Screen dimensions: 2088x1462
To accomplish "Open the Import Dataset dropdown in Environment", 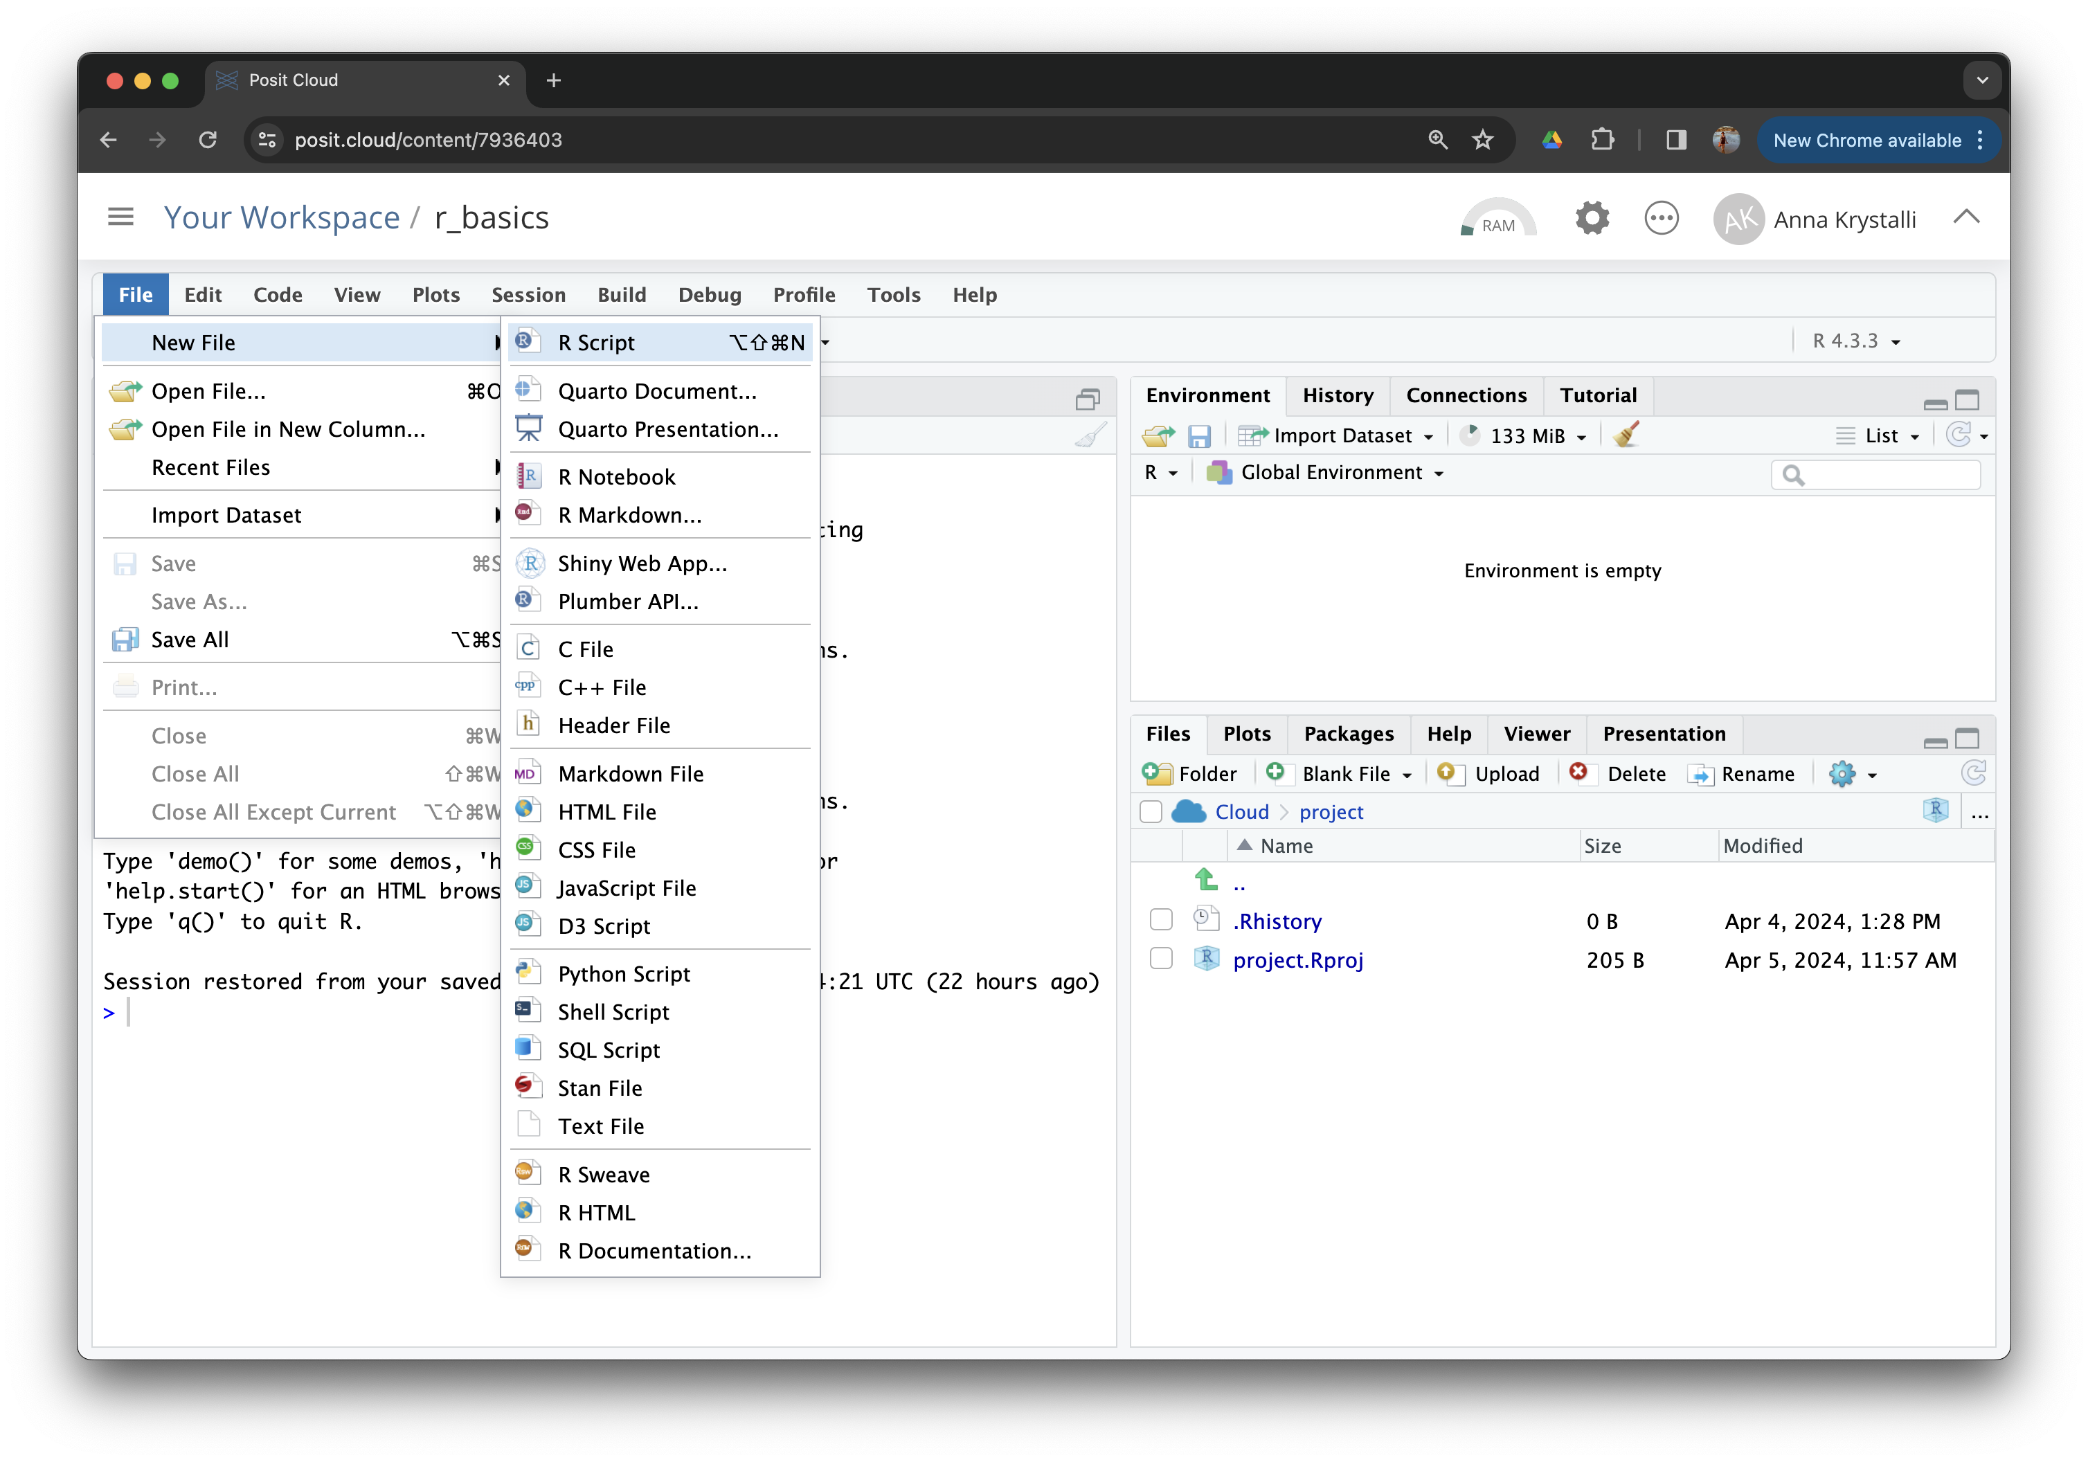I will [1337, 435].
